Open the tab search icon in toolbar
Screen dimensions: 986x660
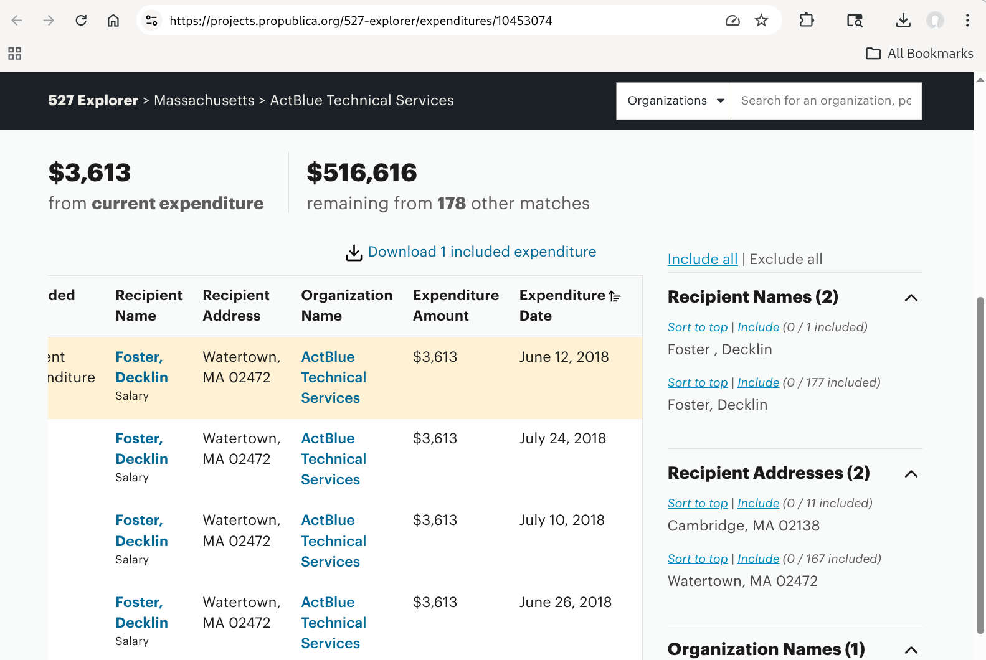coord(855,21)
